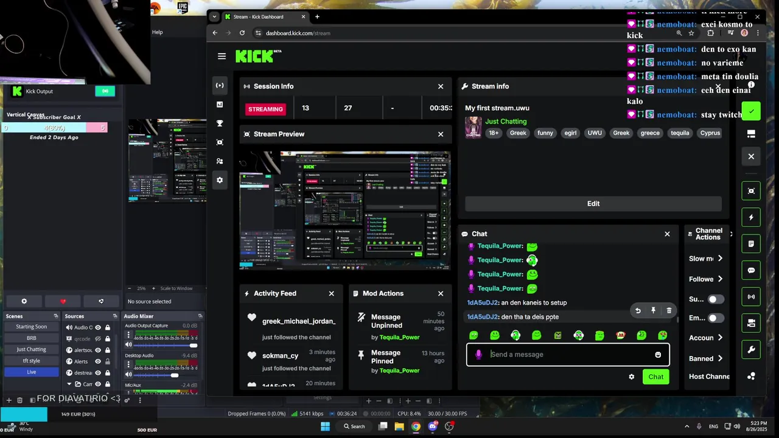Image resolution: width=779 pixels, height=438 pixels.
Task: Open Audio Output Capture options menu
Action: (128, 335)
